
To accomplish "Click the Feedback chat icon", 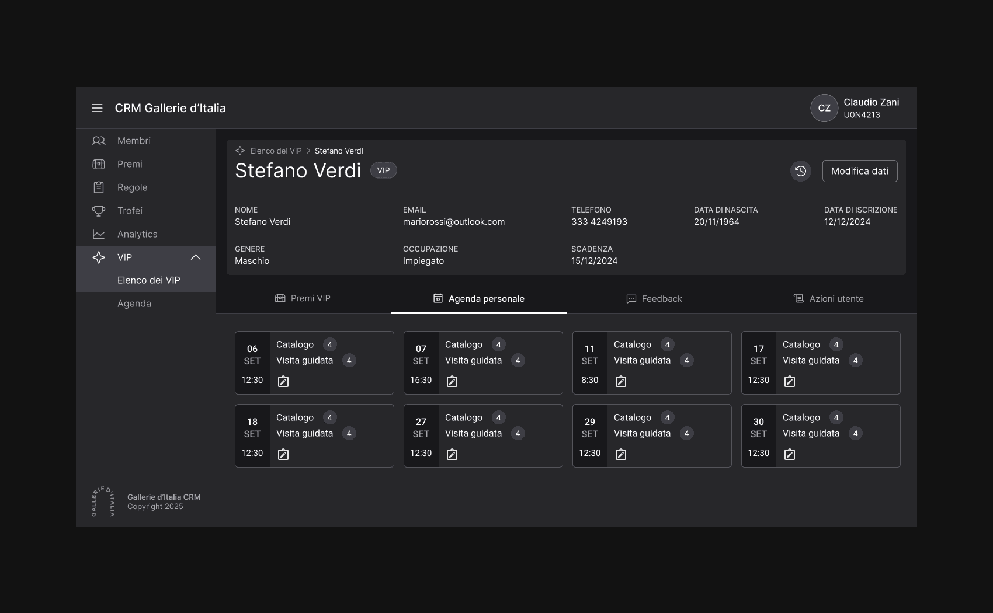I will (631, 299).
